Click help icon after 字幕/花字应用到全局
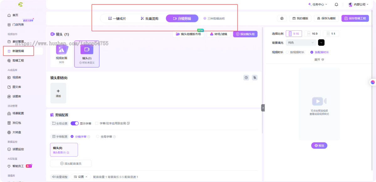The width and height of the screenshot is (376, 182). pos(128,124)
